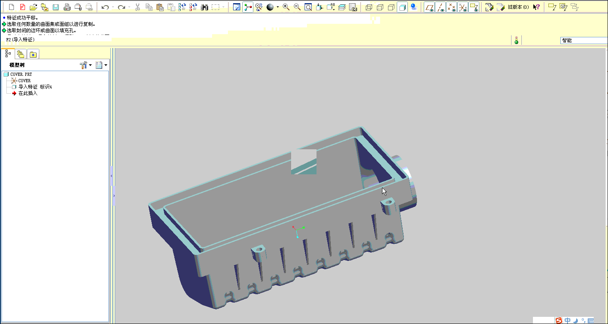Click the first annotation tool icon
The width and height of the screenshot is (608, 324).
[x=552, y=7]
